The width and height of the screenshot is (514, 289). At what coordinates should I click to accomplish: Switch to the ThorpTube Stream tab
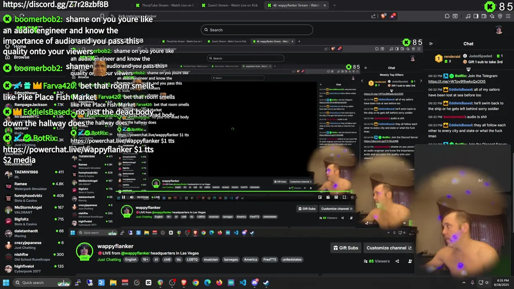tap(165, 5)
